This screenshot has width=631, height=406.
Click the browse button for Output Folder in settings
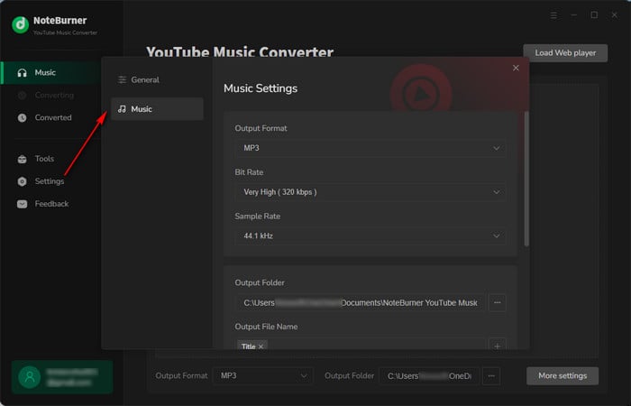pyautogui.click(x=497, y=303)
